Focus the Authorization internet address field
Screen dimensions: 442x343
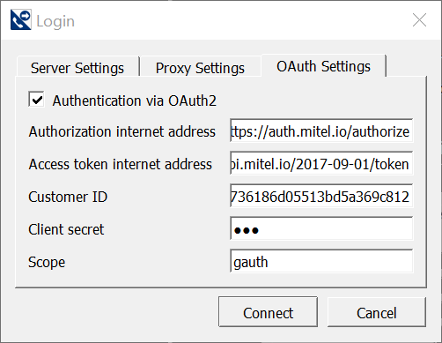(x=321, y=130)
